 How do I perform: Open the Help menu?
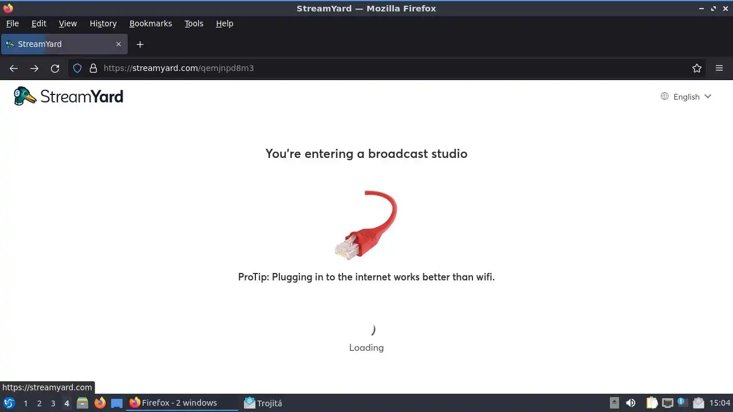(x=224, y=23)
